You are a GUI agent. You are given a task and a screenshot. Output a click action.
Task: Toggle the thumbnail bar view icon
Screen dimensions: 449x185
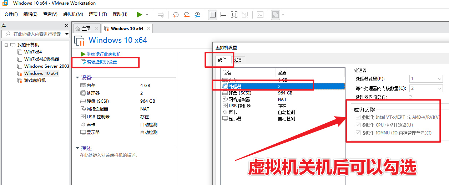[223, 15]
